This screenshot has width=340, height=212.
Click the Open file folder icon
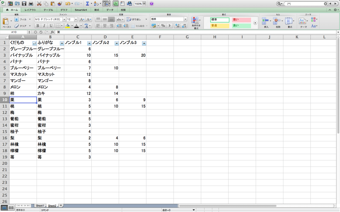17,4
